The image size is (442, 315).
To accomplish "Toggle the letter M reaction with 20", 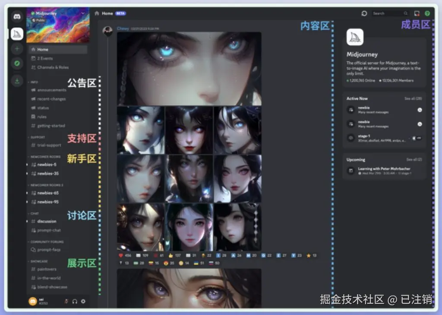I will 252,255.
